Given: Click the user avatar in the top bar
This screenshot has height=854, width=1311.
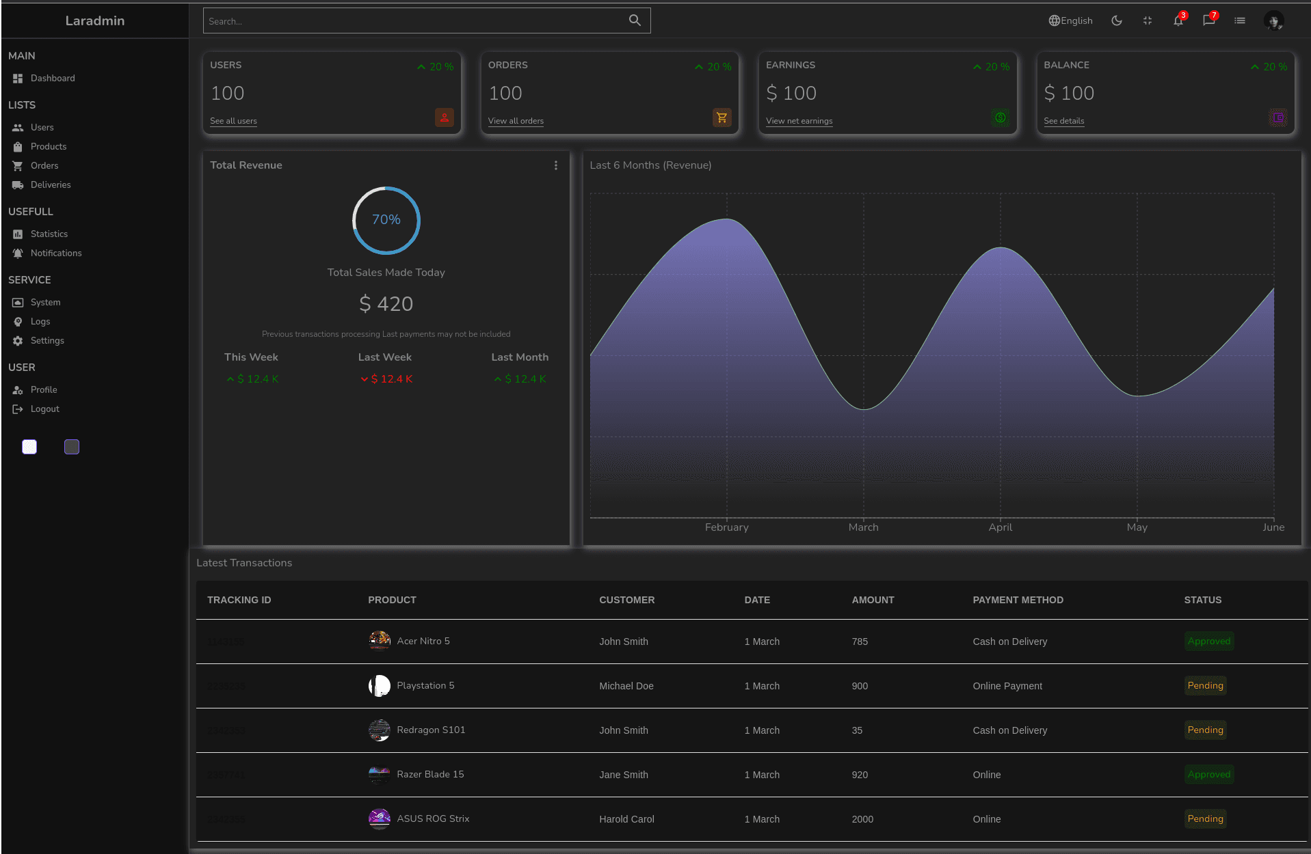Looking at the screenshot, I should point(1273,20).
